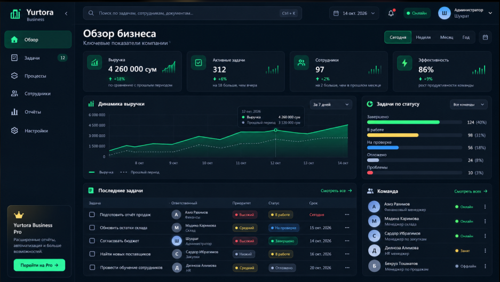This screenshot has width=500, height=282.
Task: Open more options for Подготовить отчёт продаж row
Action: (347, 214)
